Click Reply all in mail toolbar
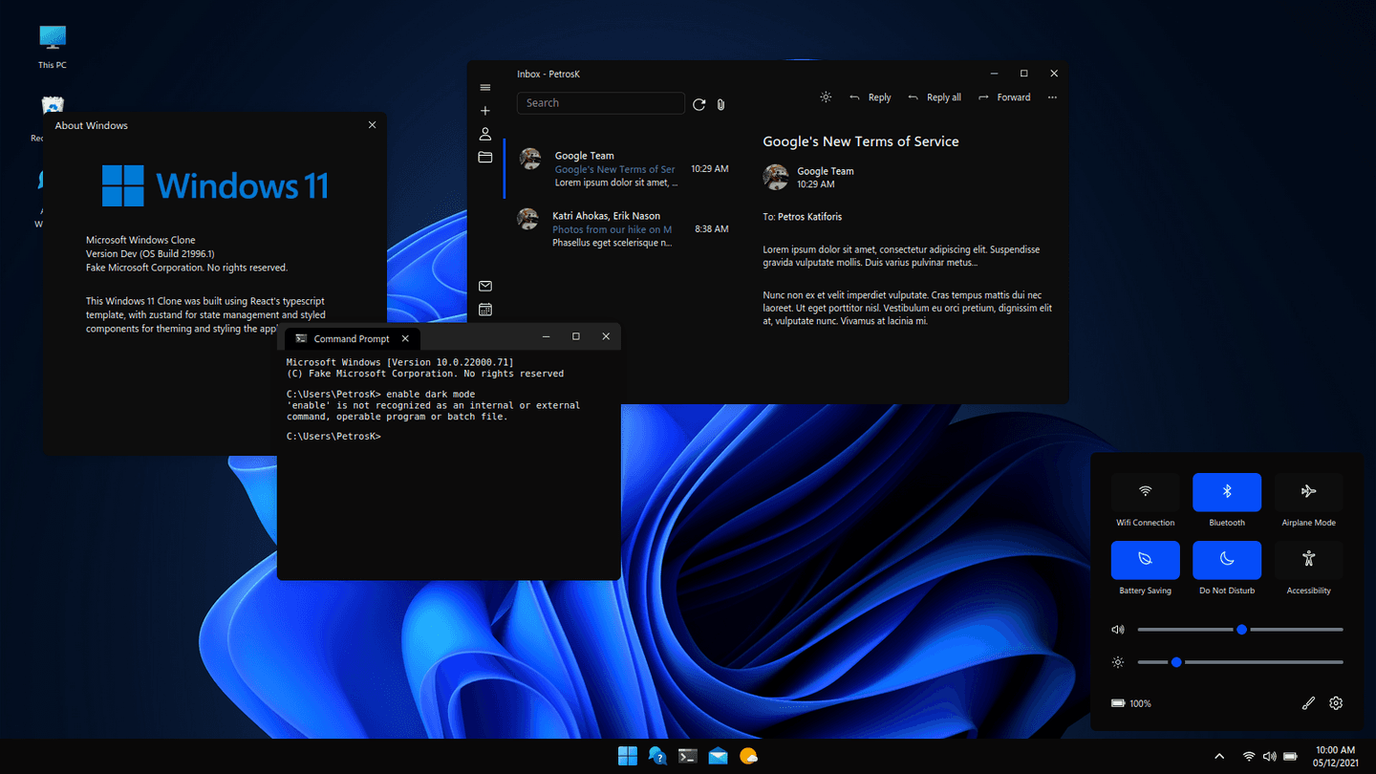The height and width of the screenshot is (774, 1376). pos(935,97)
